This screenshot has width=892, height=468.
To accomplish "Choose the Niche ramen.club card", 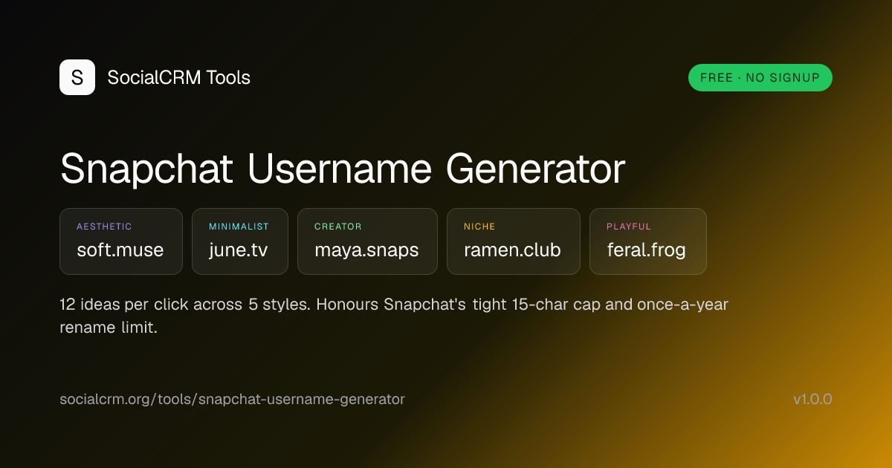I will (x=514, y=241).
